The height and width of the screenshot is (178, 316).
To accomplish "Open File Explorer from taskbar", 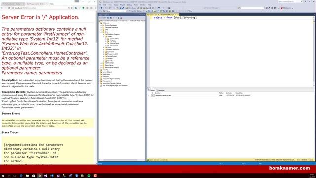I will [x=27, y=176].
